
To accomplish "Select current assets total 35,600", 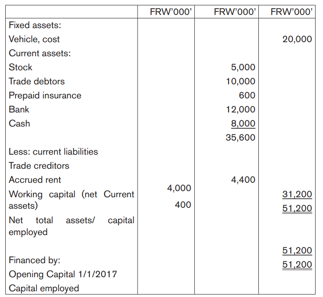I will (240, 138).
